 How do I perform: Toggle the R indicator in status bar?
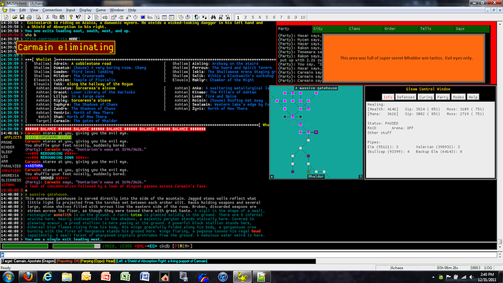[x=181, y=246]
